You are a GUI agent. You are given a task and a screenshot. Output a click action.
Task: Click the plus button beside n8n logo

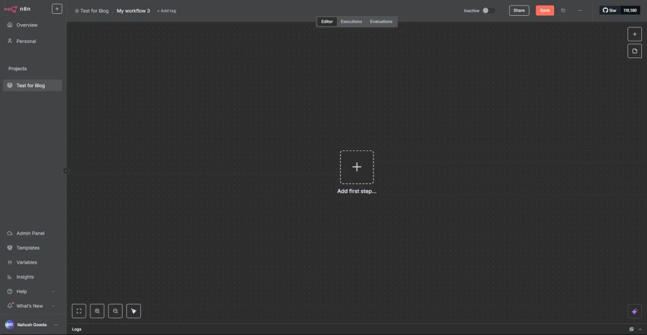tap(57, 9)
